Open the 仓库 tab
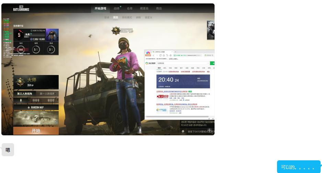The image size is (322, 173). [x=129, y=9]
